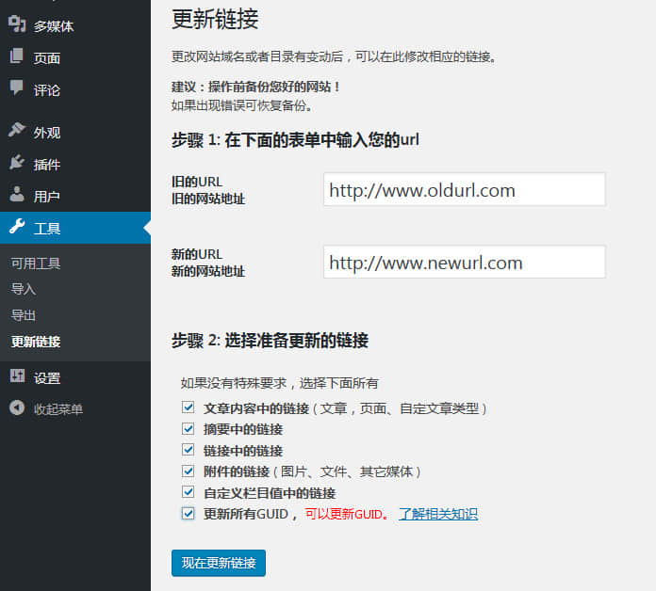Uncheck 摘要中的链接 checkbox
The image size is (656, 591).
[x=188, y=428]
